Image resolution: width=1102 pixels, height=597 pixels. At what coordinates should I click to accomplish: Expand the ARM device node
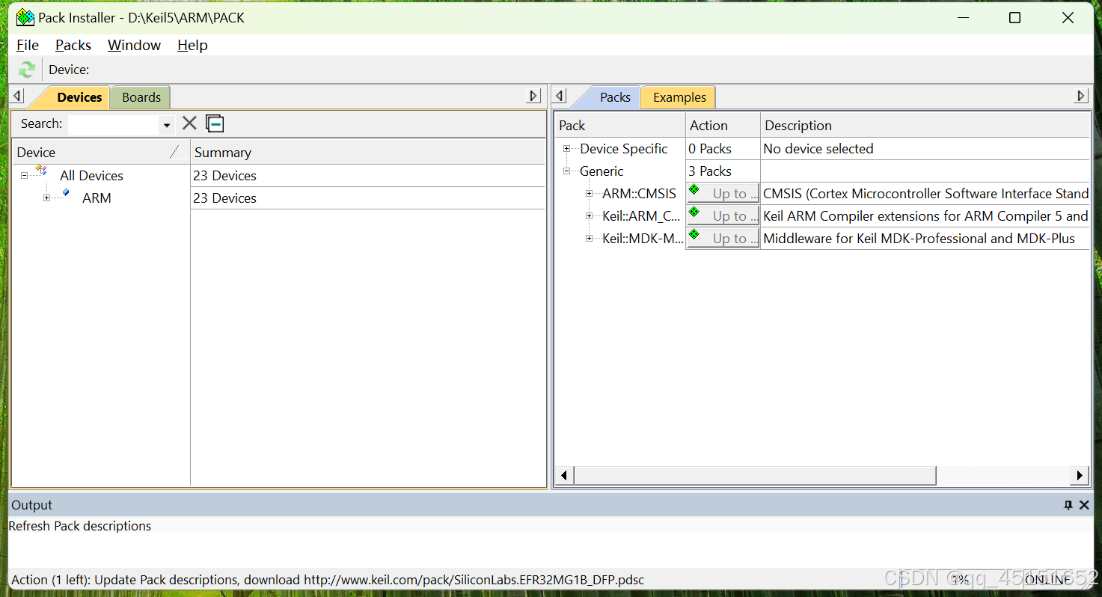[x=46, y=198]
